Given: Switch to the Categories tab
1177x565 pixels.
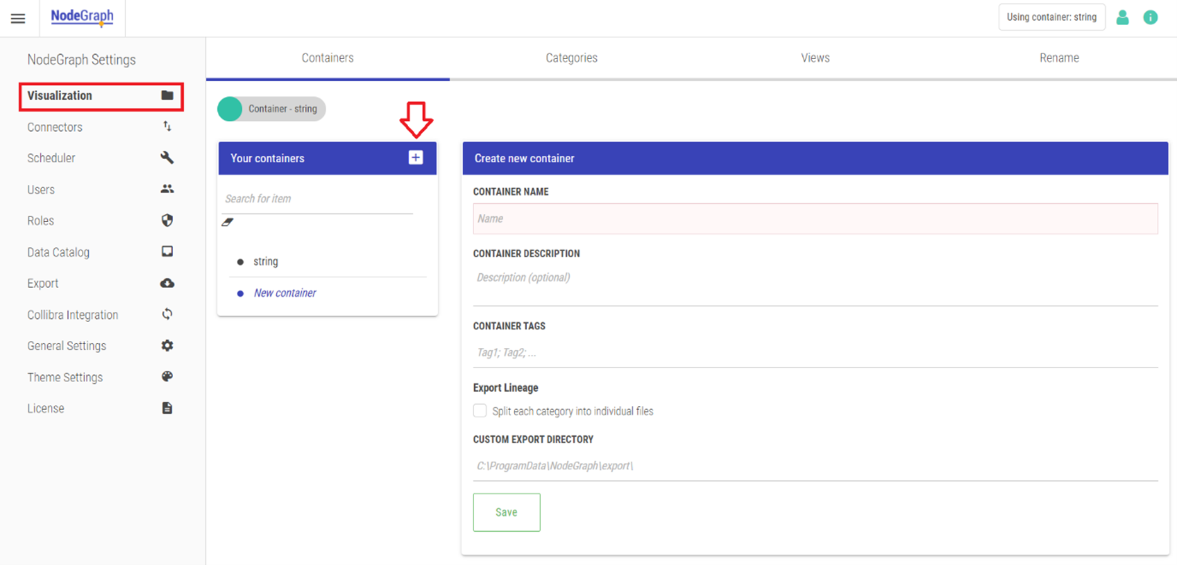Looking at the screenshot, I should click(571, 58).
